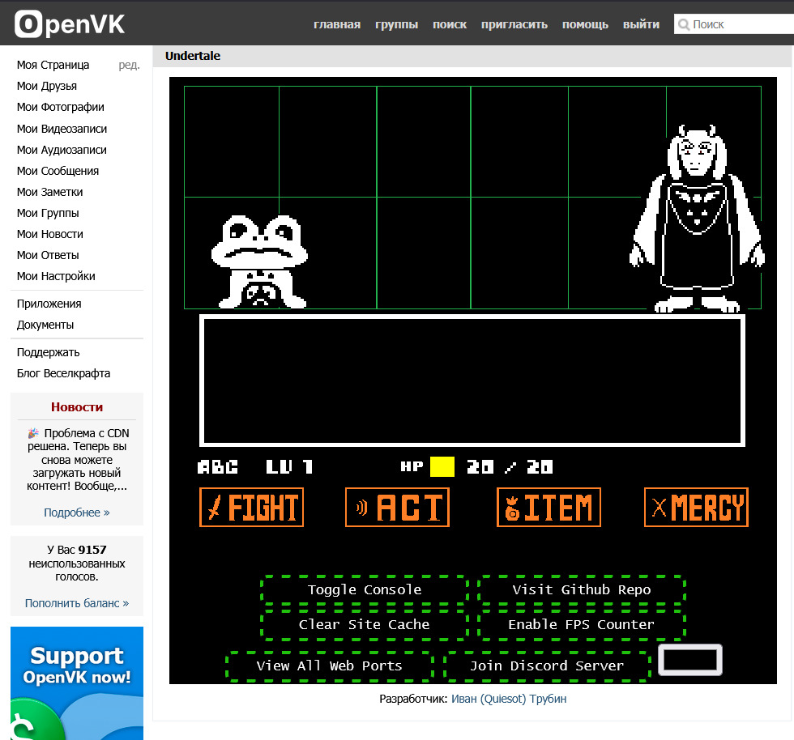This screenshot has width=794, height=740.
Task: Open developer Иван (Quiesot) Трубин profile
Action: click(x=509, y=699)
